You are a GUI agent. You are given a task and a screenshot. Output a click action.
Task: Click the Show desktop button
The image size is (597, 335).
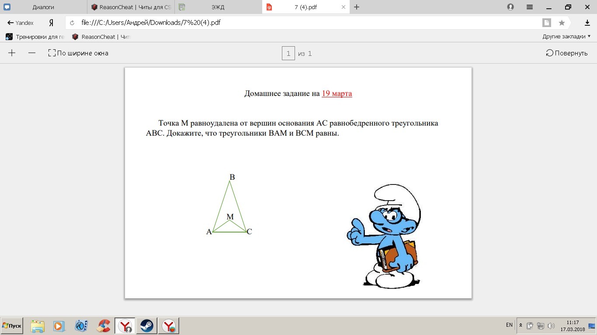coord(593,326)
